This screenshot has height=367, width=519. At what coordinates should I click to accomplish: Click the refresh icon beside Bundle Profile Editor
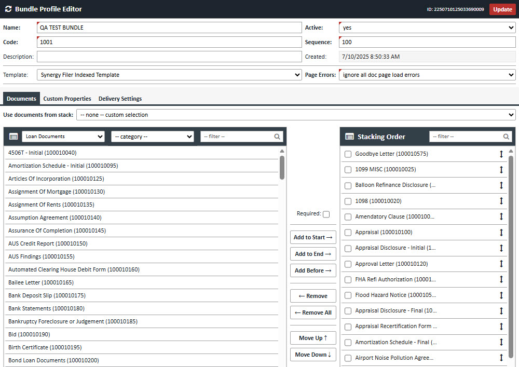point(8,9)
